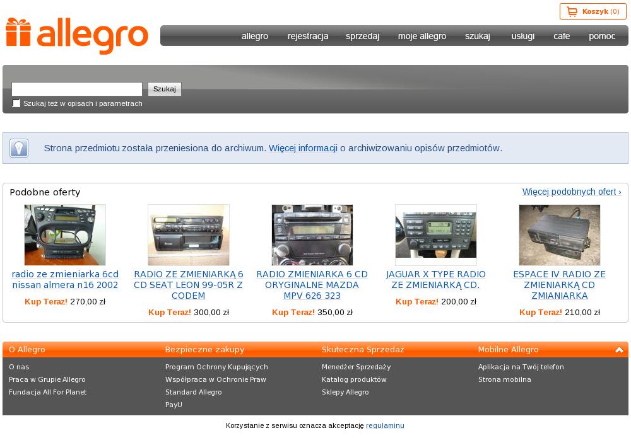Collapse the footer with the white arrow
This screenshot has height=438, width=631.
[x=620, y=350]
